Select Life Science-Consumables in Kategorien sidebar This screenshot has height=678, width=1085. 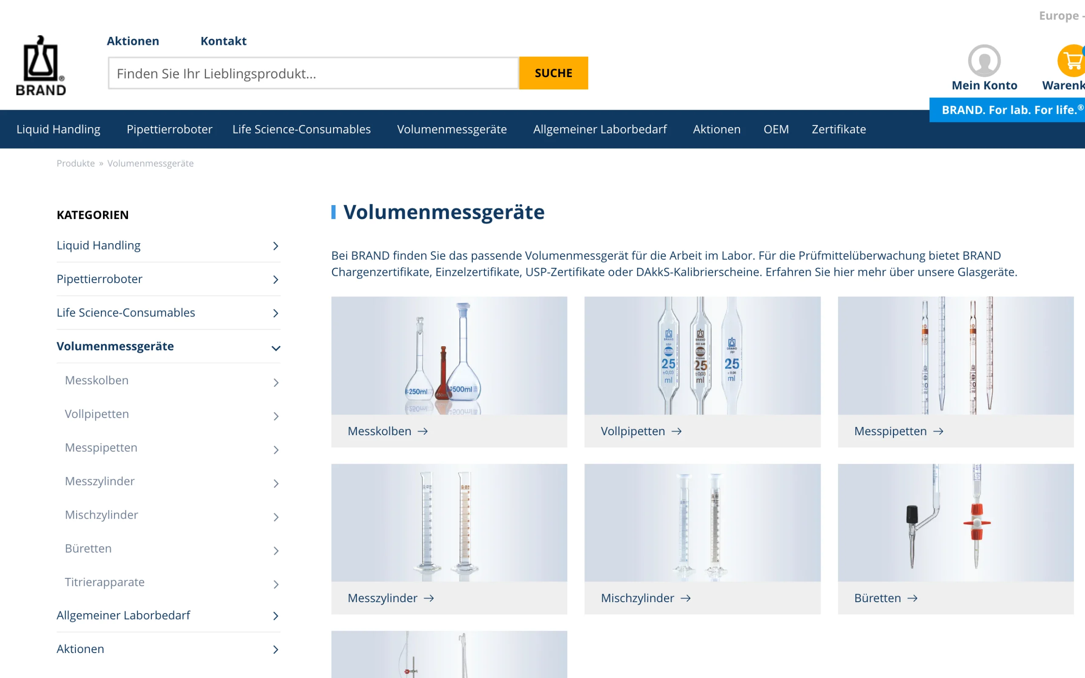point(126,313)
